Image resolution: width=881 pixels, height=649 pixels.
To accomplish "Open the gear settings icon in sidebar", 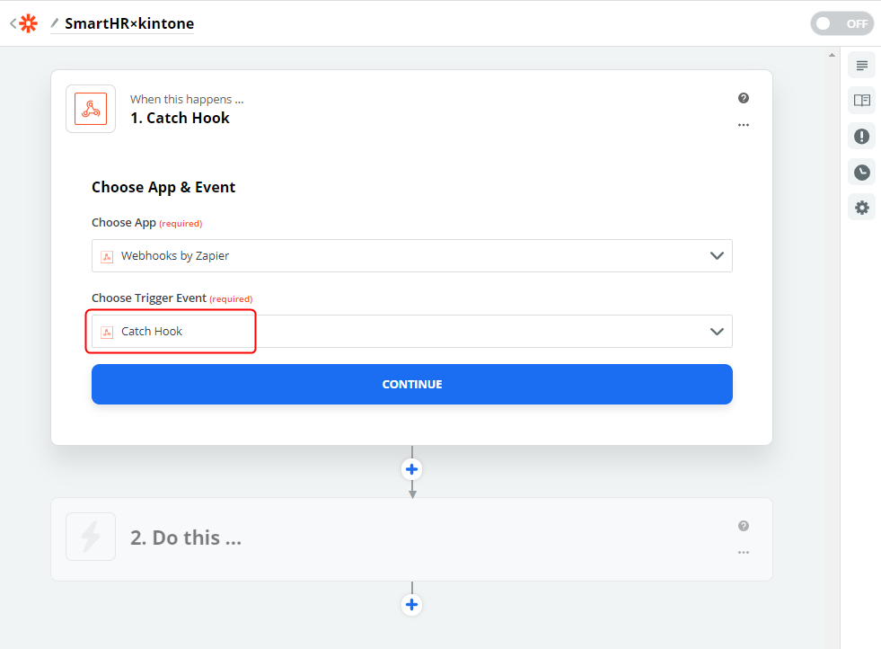I will point(861,208).
